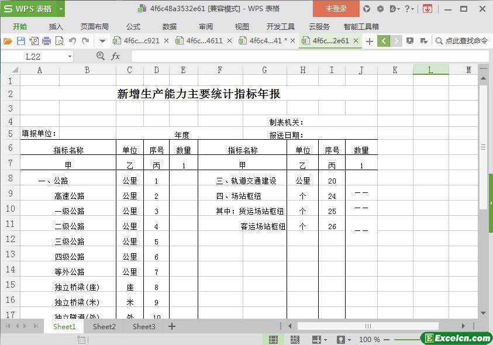Image resolution: width=493 pixels, height=345 pixels.
Task: Open the 页面布局 ribbon tab
Action: click(94, 27)
